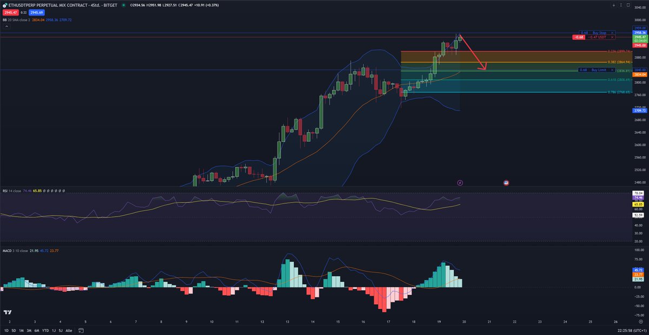
Task: Click the 0.236 Fibonacci level label
Action: coord(620,51)
